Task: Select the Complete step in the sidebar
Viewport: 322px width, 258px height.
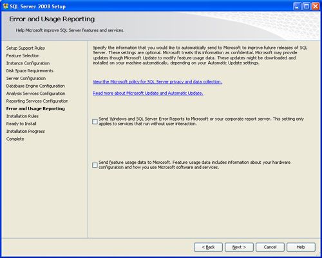Action: pyautogui.click(x=15, y=139)
